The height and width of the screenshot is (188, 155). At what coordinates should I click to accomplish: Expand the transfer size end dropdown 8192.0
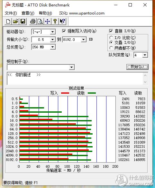pos(84,40)
